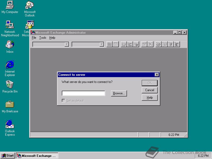Select the Outlook Express desktop icon
This screenshot has width=212, height=159.
pyautogui.click(x=10, y=128)
